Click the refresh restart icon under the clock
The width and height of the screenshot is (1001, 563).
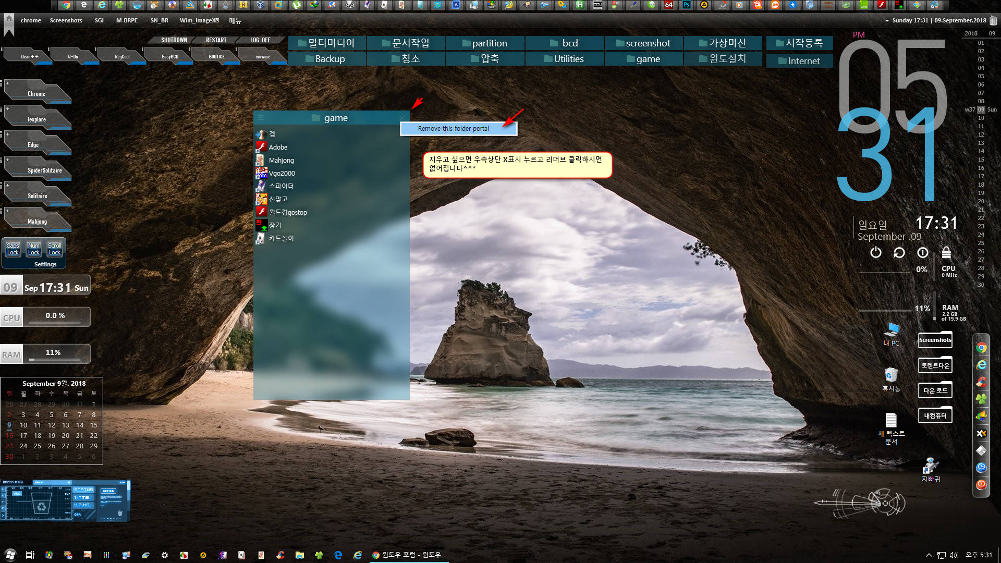click(x=899, y=253)
